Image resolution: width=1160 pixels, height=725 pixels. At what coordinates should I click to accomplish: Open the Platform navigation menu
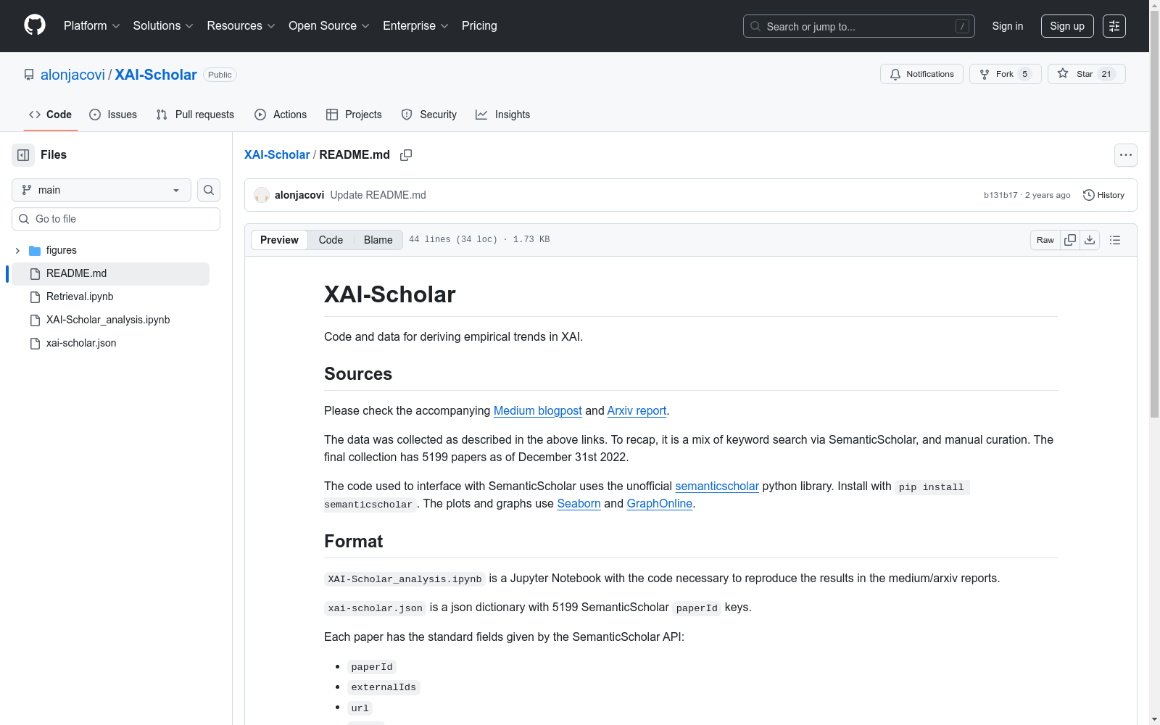coord(91,26)
